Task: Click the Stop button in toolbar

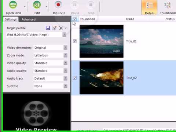Action: tap(91, 7)
